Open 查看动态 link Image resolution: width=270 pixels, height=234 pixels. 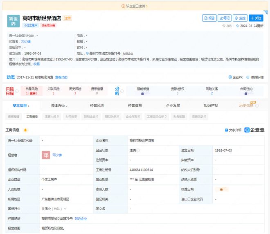coord(61,77)
